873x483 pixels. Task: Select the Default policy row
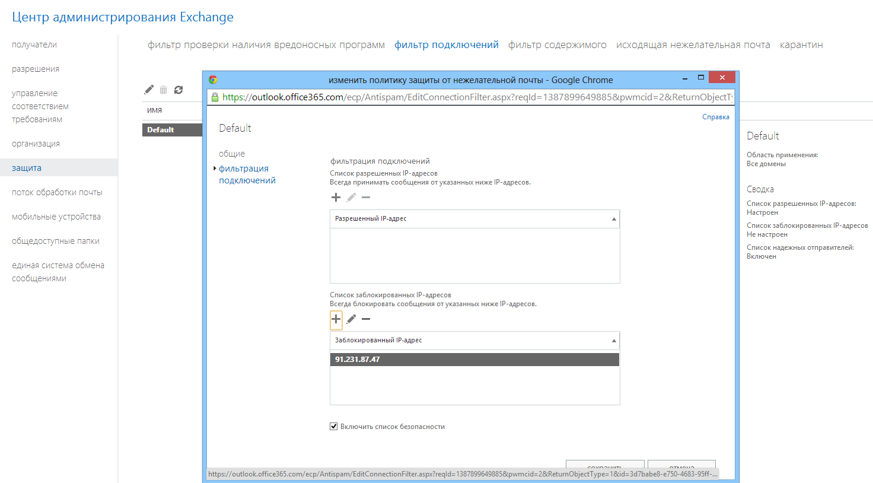172,130
